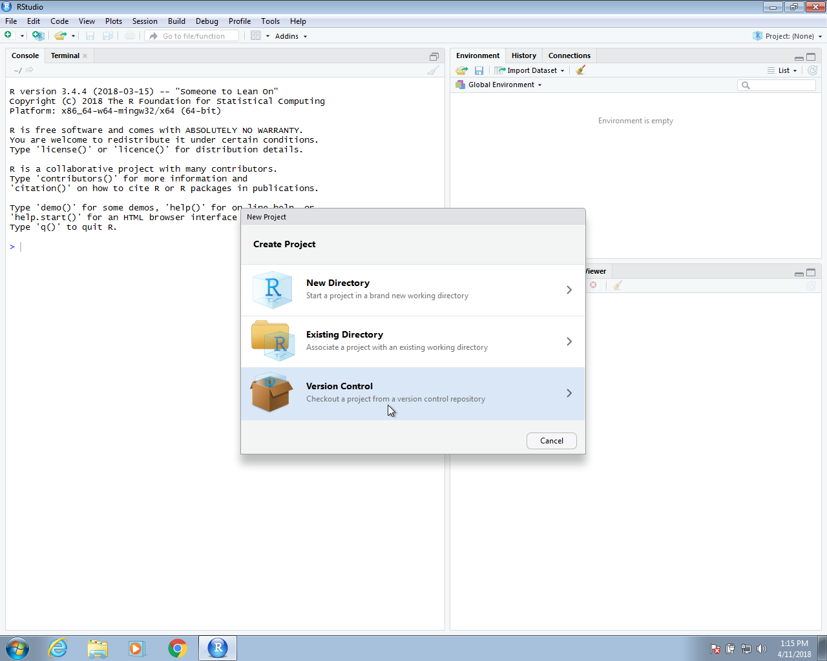The width and height of the screenshot is (827, 661).
Task: Open the List view dropdown
Action: click(782, 70)
